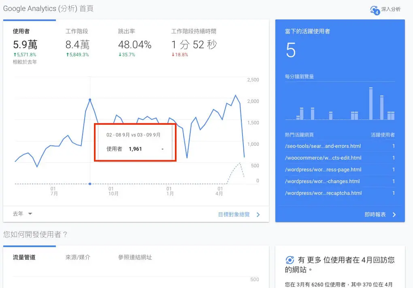The width and height of the screenshot is (413, 288).
Task: Click the arrow beside 即時報表
Action: click(x=394, y=215)
